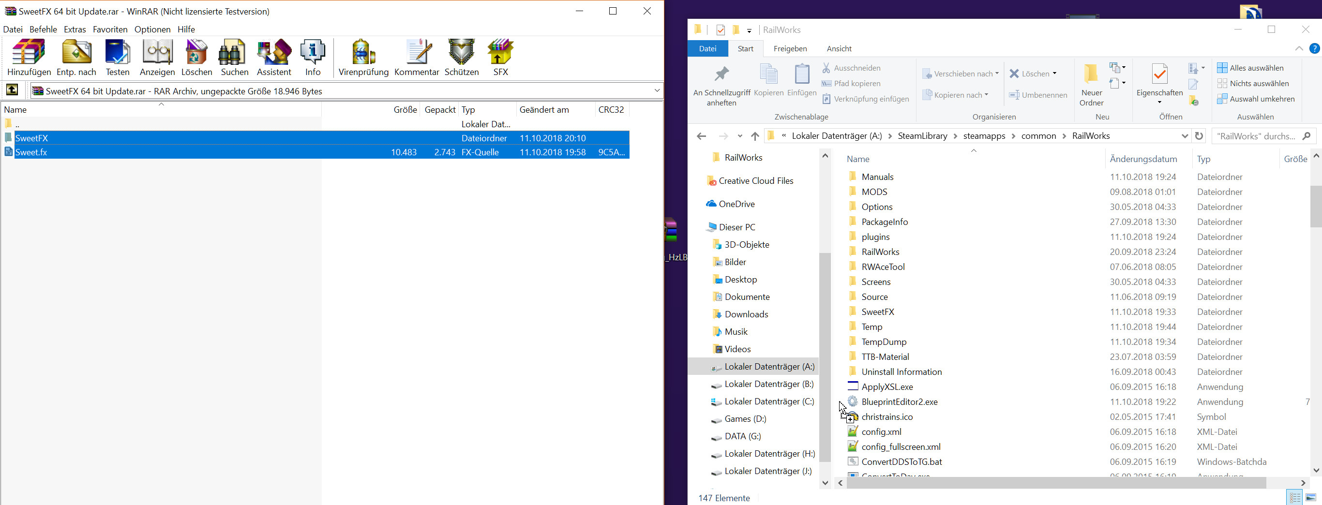This screenshot has width=1322, height=505.
Task: Click Auswahl umkehren
Action: tap(1256, 99)
